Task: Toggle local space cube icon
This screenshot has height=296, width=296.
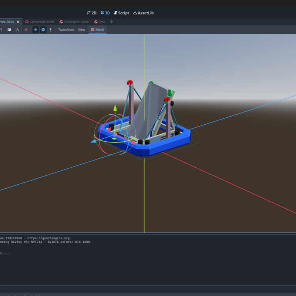Action: pos(9,30)
